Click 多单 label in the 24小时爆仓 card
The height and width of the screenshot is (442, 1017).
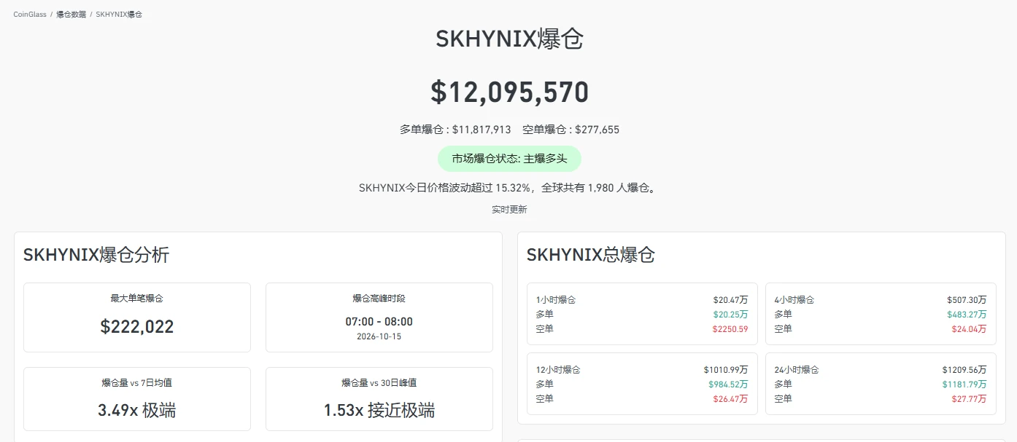(783, 384)
